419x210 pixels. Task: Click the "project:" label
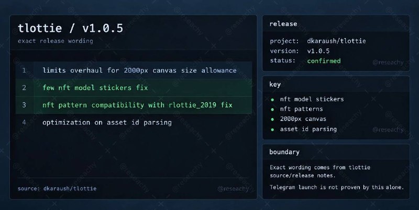(284, 41)
